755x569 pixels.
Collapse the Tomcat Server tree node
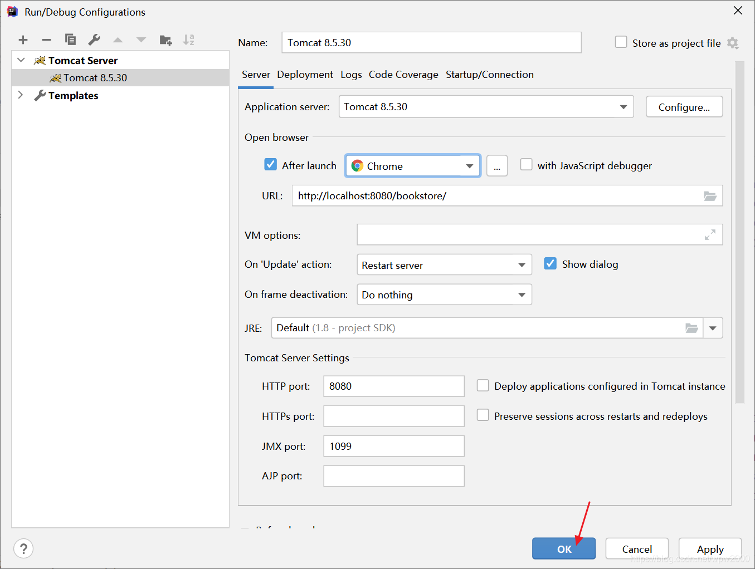coord(21,60)
